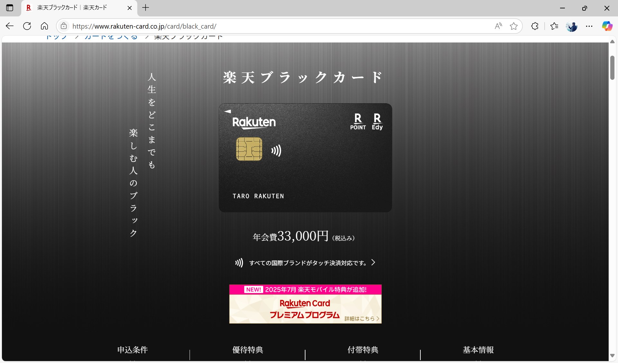View site permissions via the lock icon
This screenshot has height=363, width=618.
point(64,26)
